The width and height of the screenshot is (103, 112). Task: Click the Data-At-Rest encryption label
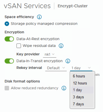pos(38,39)
